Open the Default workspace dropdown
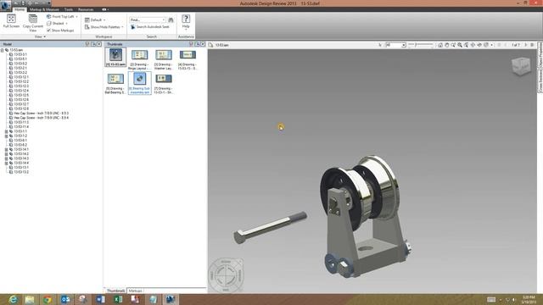This screenshot has width=543, height=305. [x=95, y=19]
